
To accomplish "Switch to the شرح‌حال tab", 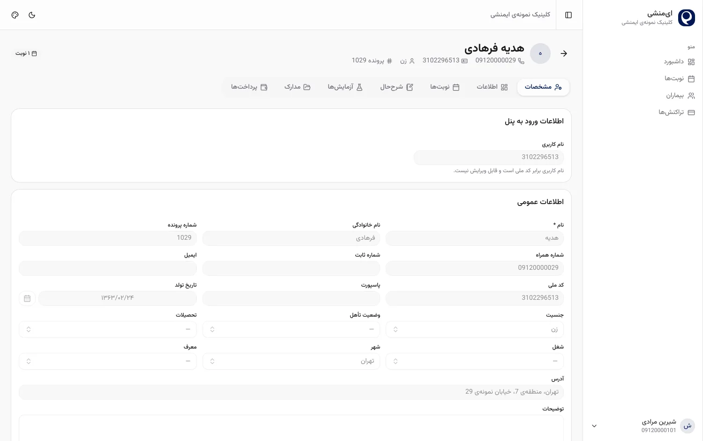I will pos(396,87).
